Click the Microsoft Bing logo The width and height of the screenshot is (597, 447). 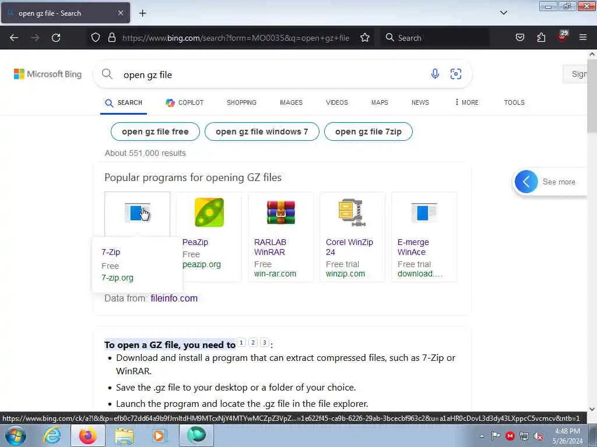(48, 74)
